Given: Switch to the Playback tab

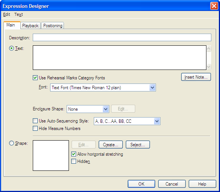Looking at the screenshot, I should coord(30,26).
